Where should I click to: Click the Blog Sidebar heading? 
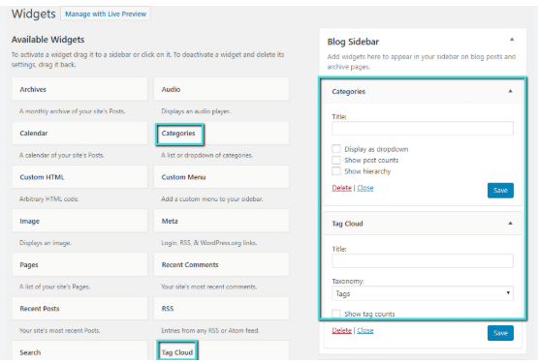[x=353, y=42]
